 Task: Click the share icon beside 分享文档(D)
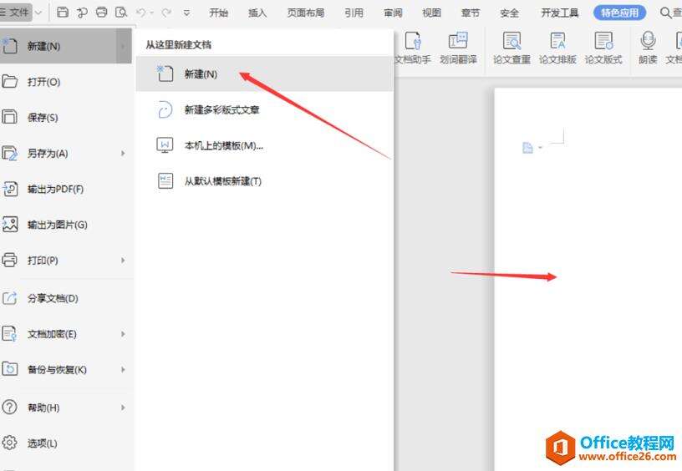9,298
